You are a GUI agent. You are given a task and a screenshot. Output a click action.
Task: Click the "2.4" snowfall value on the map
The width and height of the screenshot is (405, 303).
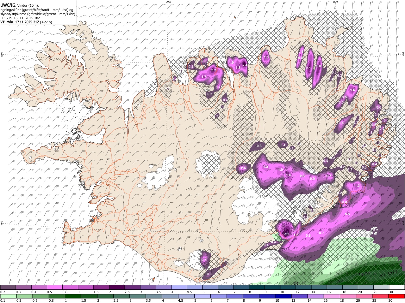coord(245,65)
